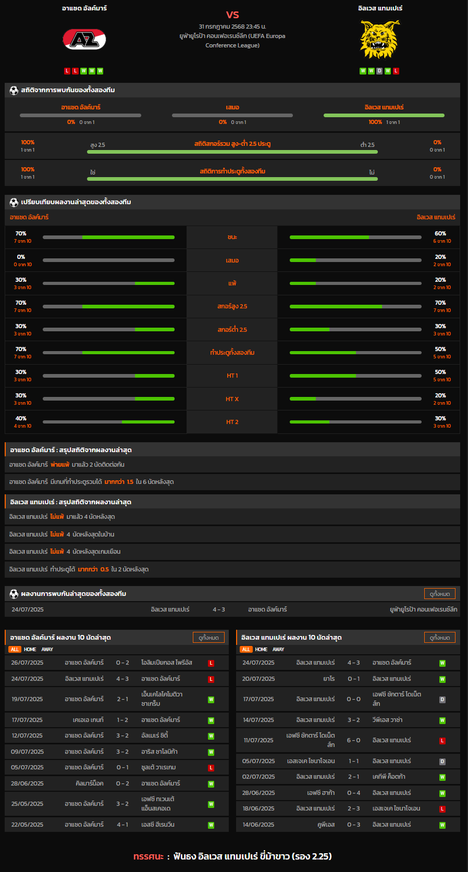Screen dimensions: 468x872
Task: Click the UEFA Europa Conference League text
Action: [232, 41]
